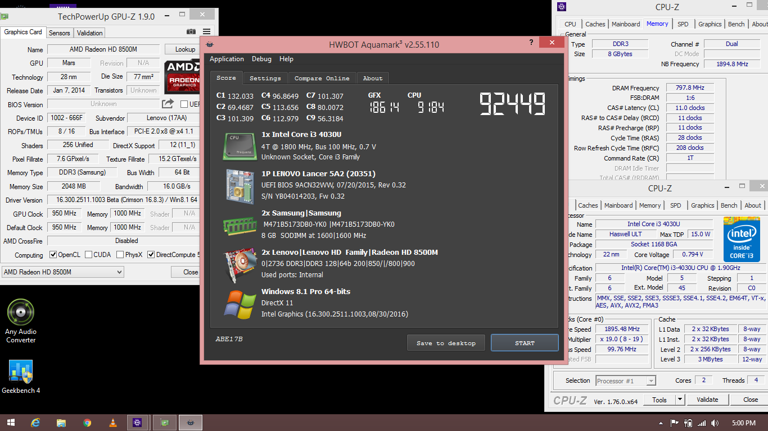The height and width of the screenshot is (431, 768).
Task: Switch to the GPU-Z taskbar button
Action: [x=165, y=423]
